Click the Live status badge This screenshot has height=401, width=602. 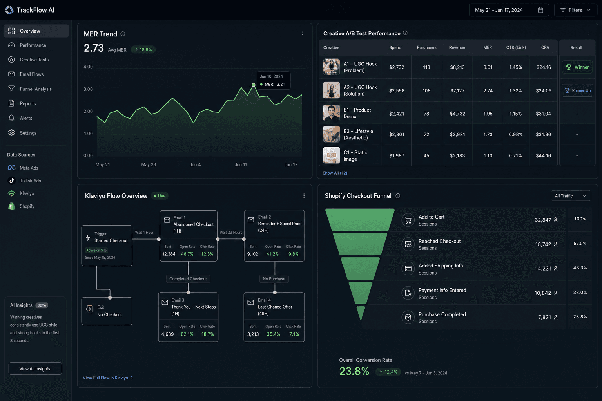coord(160,196)
